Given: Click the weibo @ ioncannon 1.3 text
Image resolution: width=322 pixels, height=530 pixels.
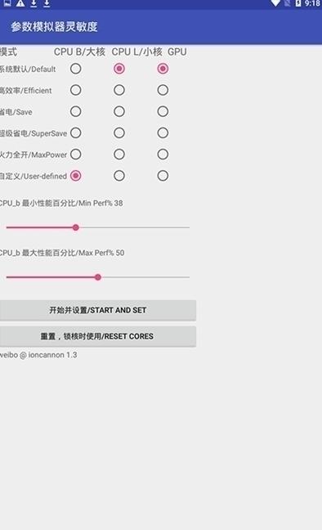Looking at the screenshot, I should [x=38, y=355].
